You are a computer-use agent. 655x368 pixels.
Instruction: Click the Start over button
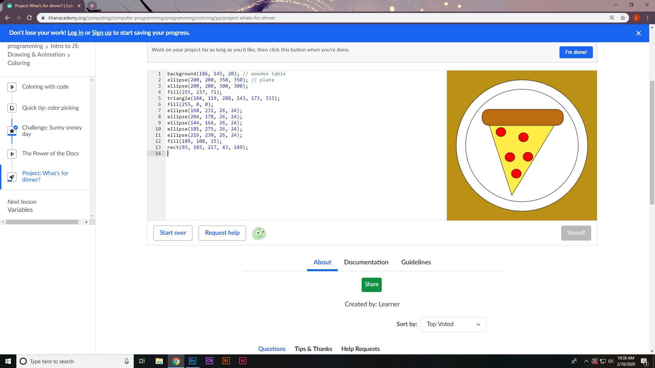tap(173, 233)
